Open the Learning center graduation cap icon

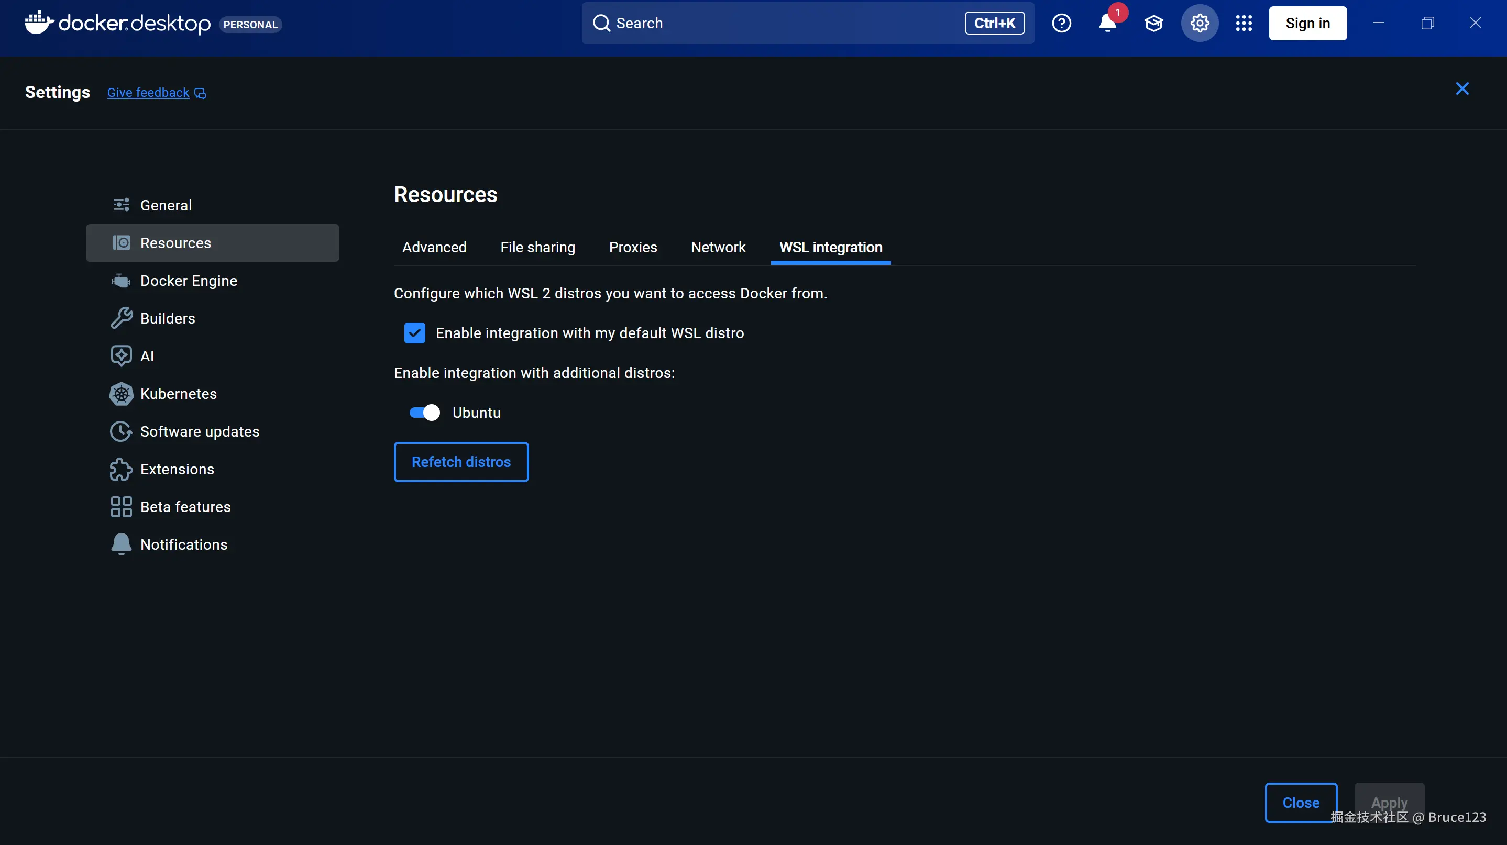(1153, 24)
